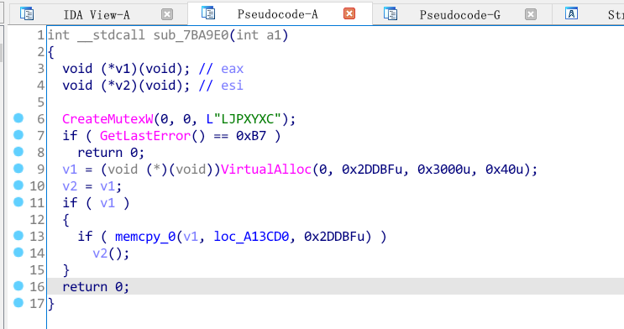Toggle breakpoint dot on line 9
624x329 pixels.
click(18, 169)
